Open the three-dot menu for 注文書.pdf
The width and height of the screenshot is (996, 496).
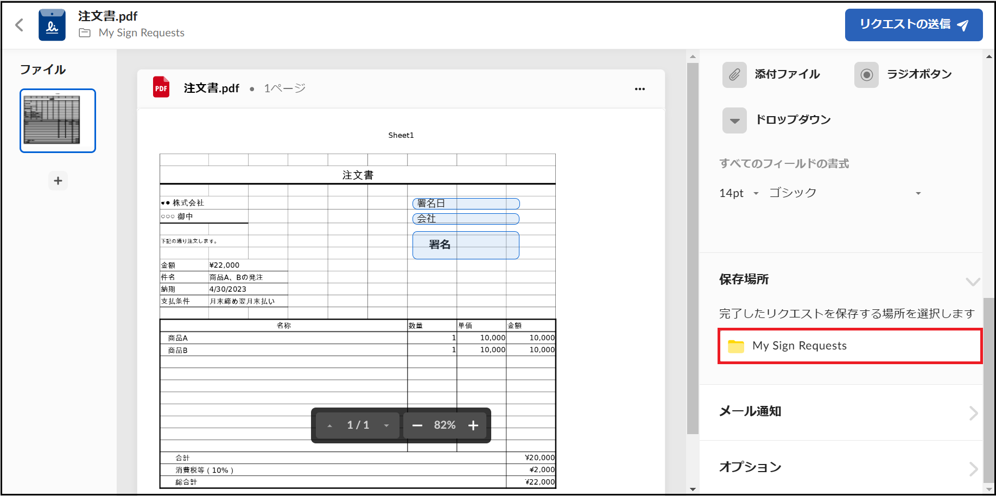coord(639,89)
